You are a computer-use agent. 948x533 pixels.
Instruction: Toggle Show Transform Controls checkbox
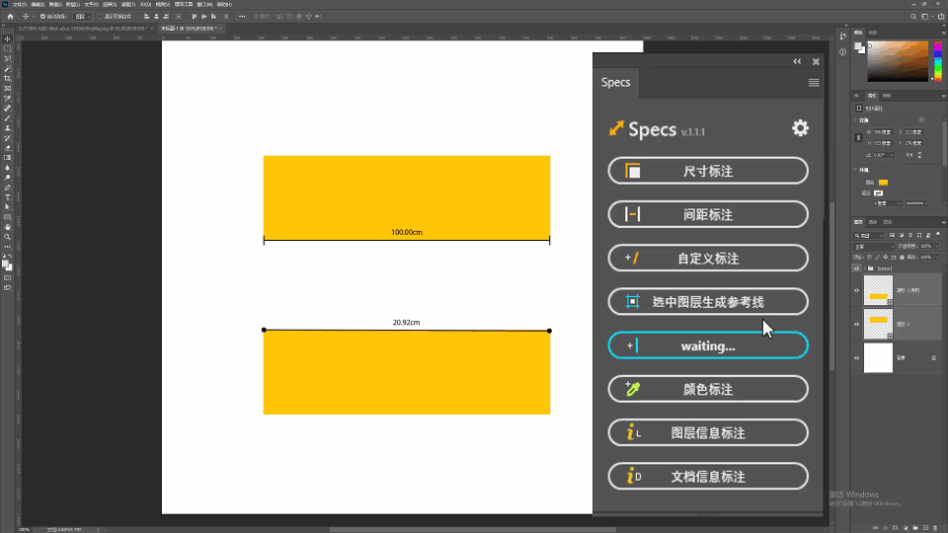pyautogui.click(x=101, y=17)
